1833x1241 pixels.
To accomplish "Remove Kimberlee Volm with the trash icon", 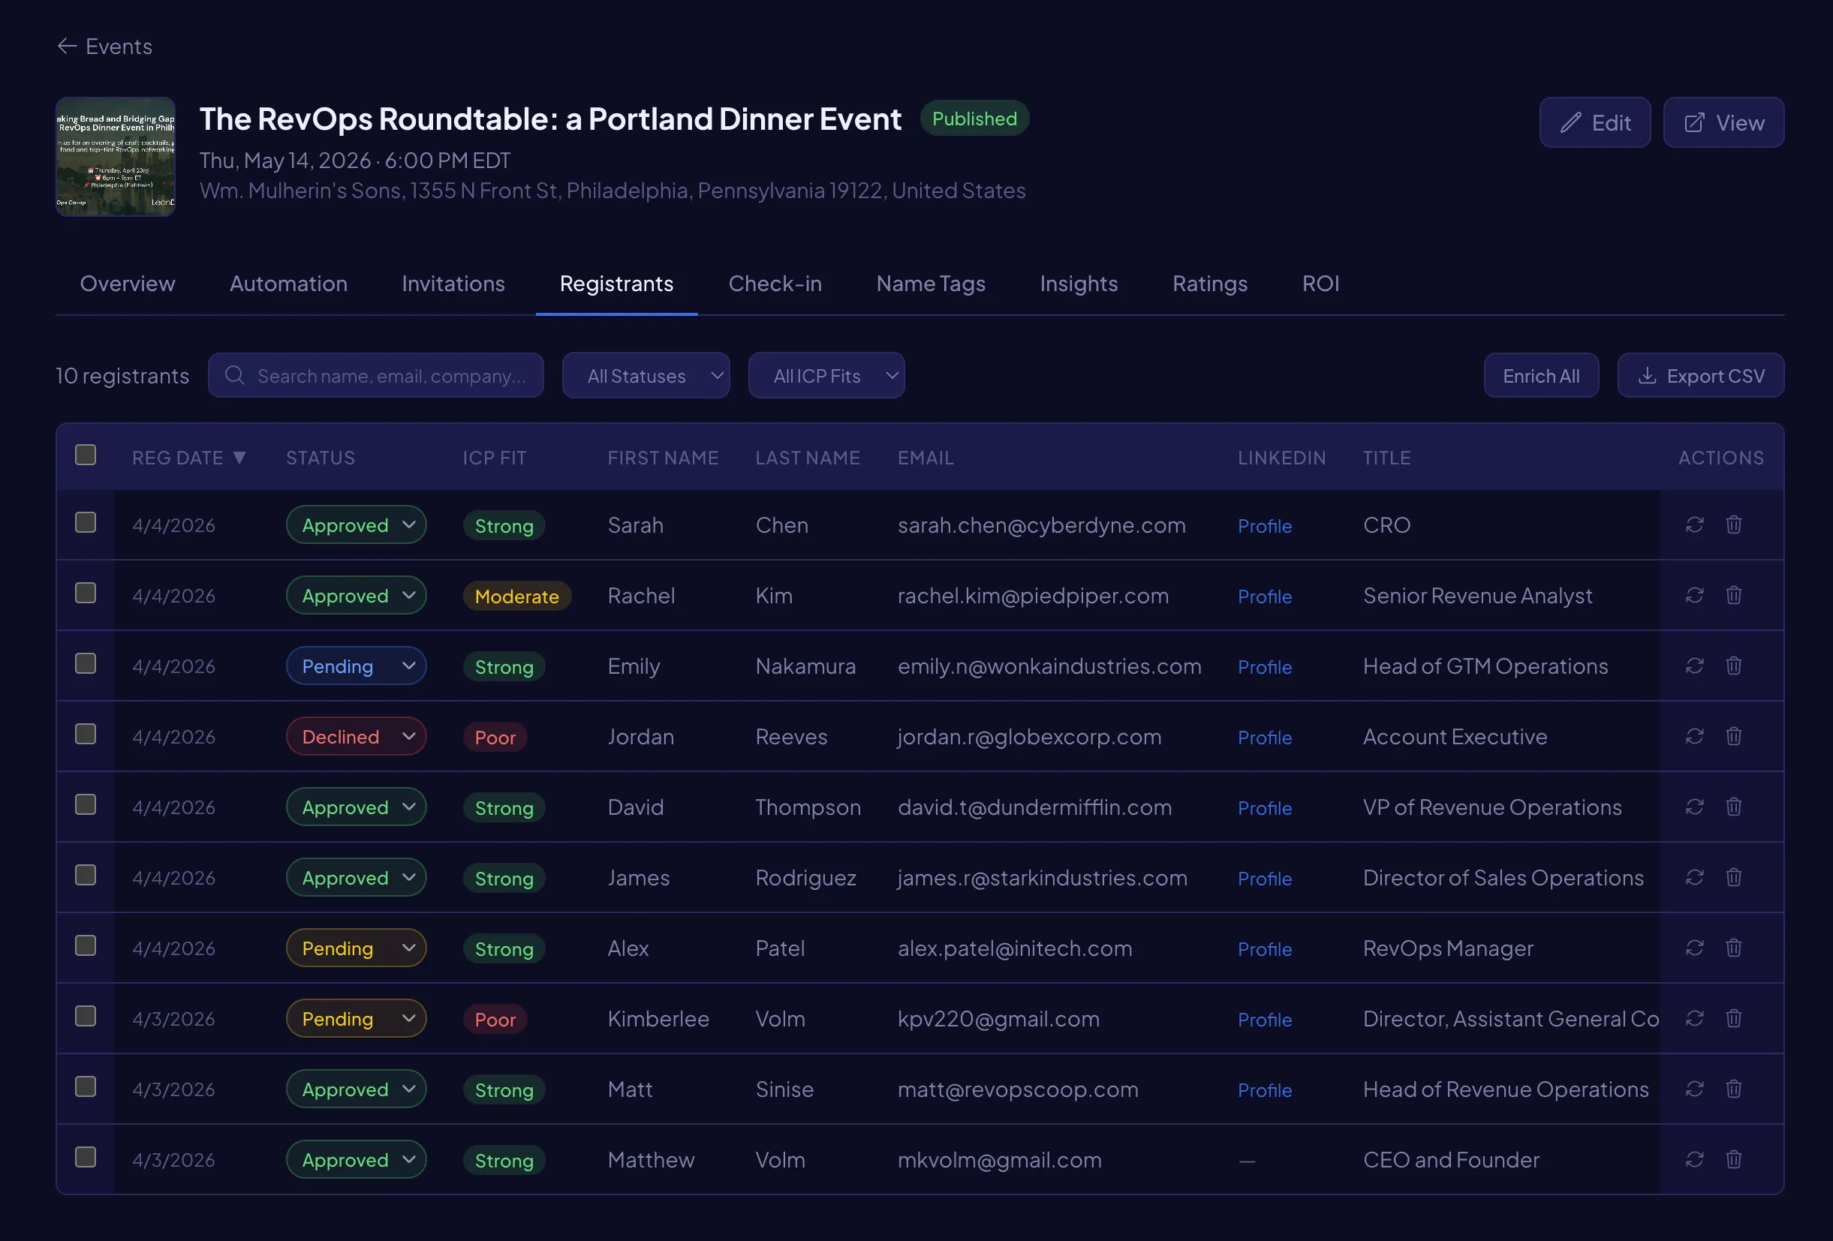I will 1734,1018.
